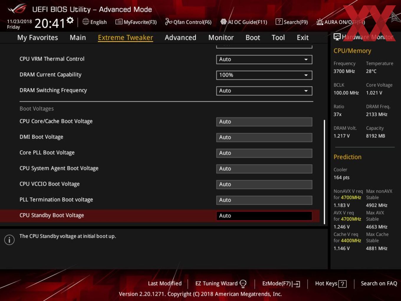
Task: Select the CPU Standby Boot Voltage field
Action: 264,216
